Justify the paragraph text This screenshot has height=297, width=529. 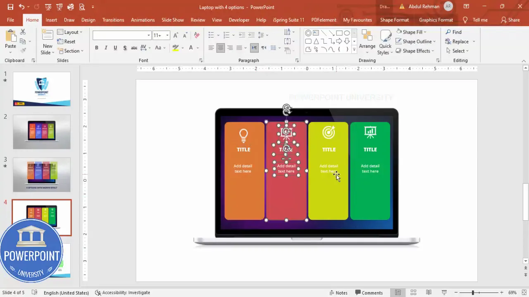239,48
